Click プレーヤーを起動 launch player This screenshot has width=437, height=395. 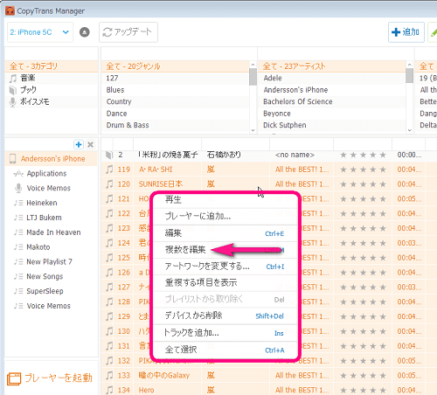click(50, 378)
